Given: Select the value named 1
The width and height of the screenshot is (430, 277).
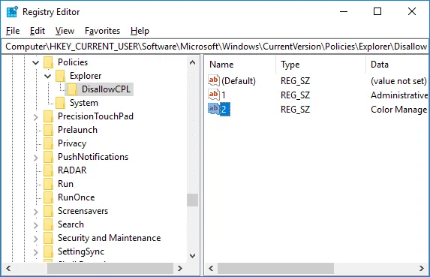Looking at the screenshot, I should point(224,95).
